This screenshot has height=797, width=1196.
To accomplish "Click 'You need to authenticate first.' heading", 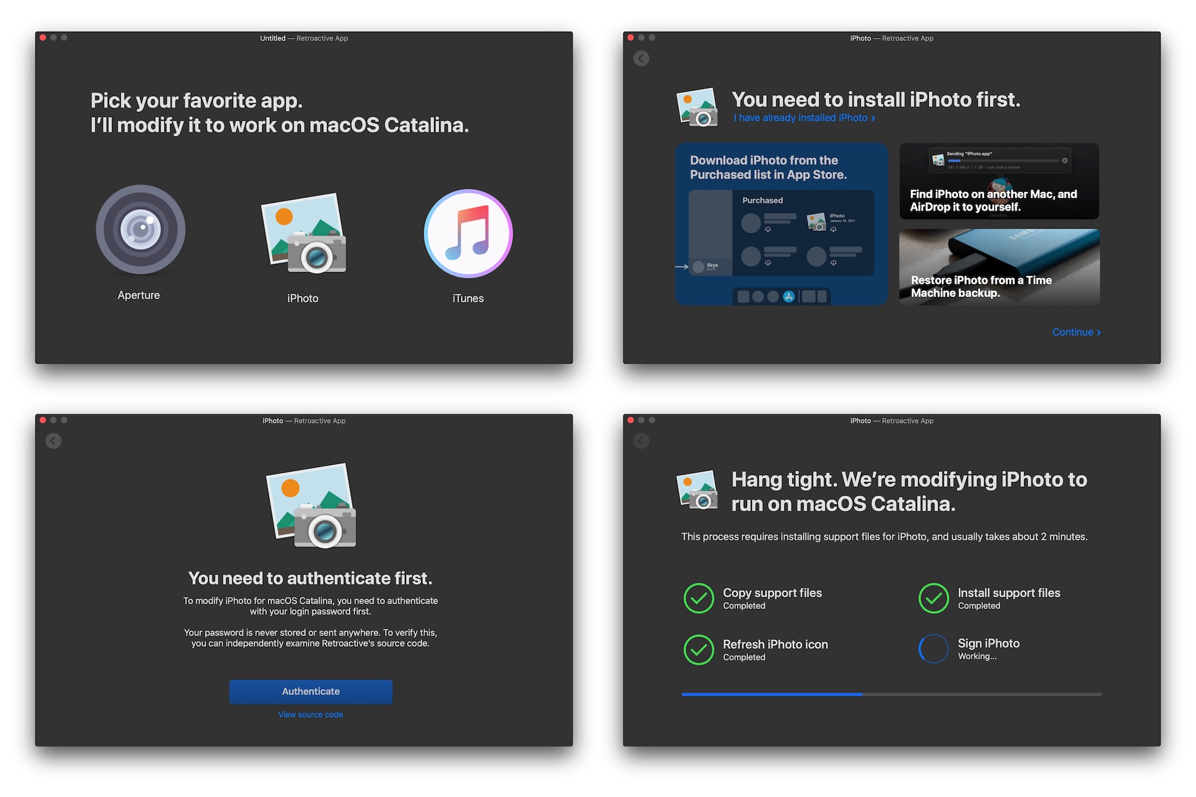I will point(310,578).
